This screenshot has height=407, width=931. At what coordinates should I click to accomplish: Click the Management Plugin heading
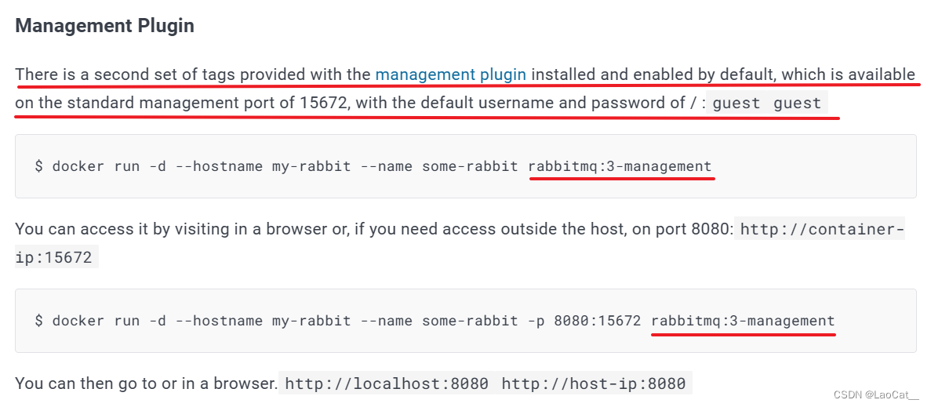point(104,26)
